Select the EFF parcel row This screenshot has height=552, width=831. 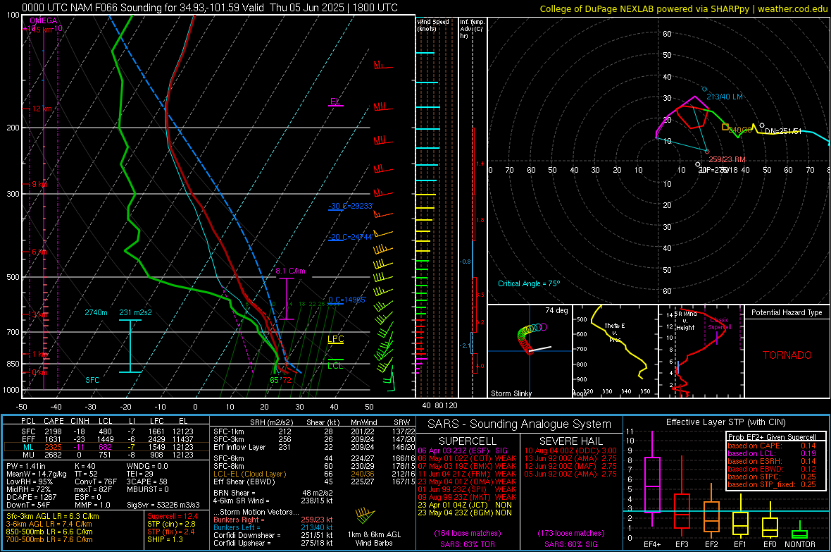(106, 439)
